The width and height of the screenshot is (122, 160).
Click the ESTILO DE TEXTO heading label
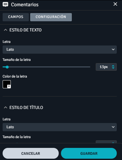26,30
